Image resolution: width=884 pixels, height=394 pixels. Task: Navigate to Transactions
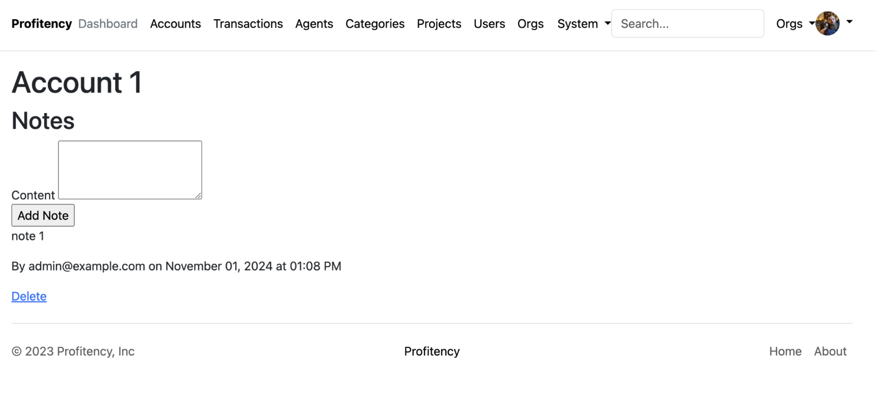pos(248,24)
